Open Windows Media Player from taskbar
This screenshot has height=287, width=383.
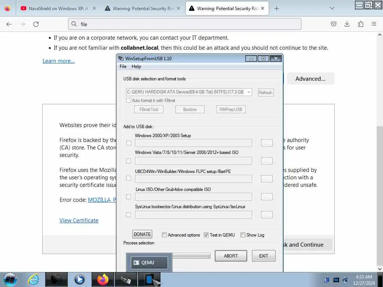[x=79, y=280]
